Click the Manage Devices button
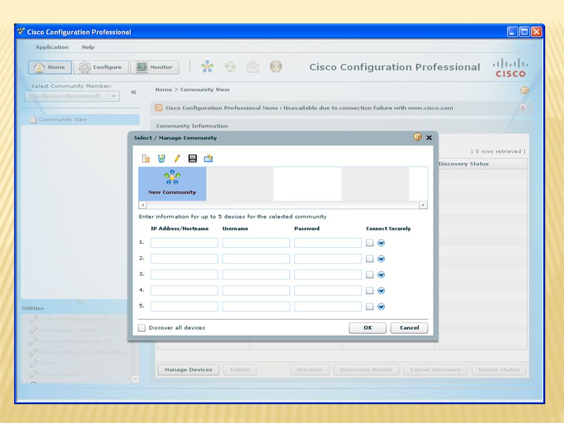 point(189,370)
